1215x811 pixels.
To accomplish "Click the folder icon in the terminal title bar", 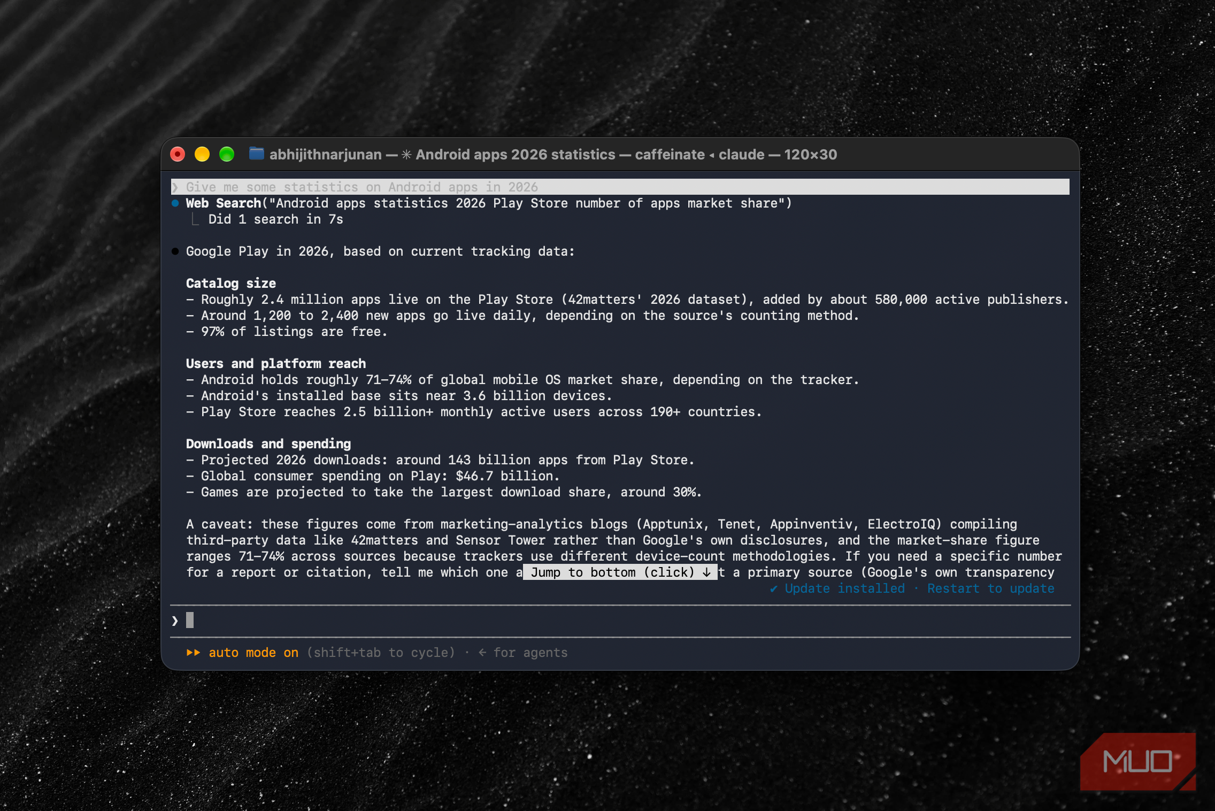I will 257,154.
